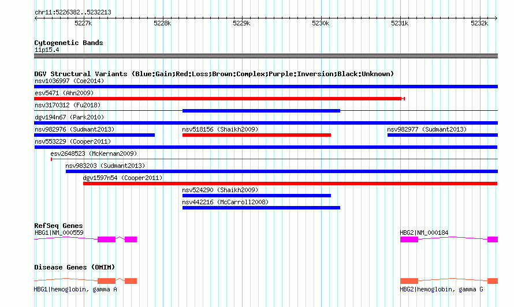Click the nsv1036997 (Coe2014) label
The image size is (514, 307).
69,81
